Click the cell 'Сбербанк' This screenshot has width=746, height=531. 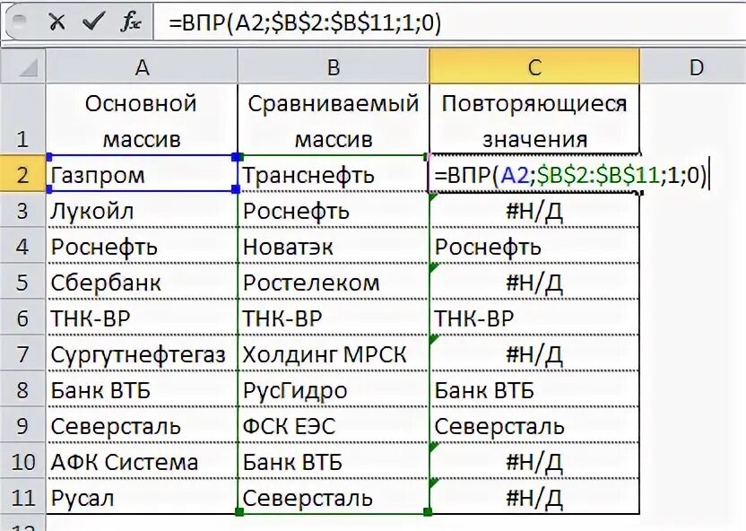click(x=142, y=282)
